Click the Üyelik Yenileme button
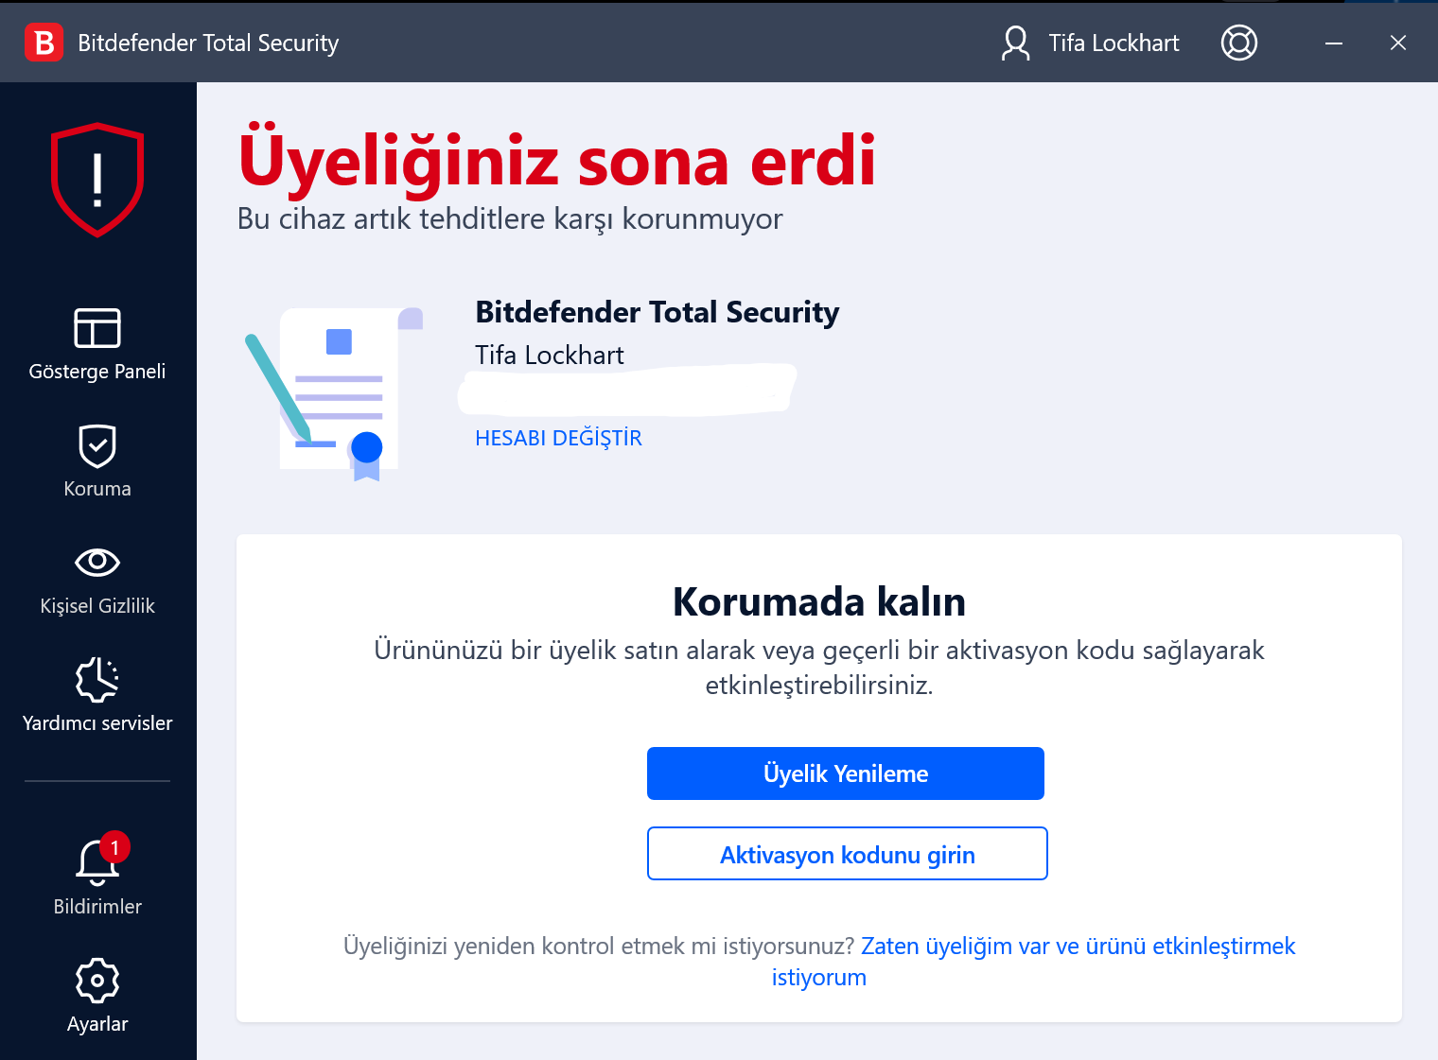 point(846,773)
